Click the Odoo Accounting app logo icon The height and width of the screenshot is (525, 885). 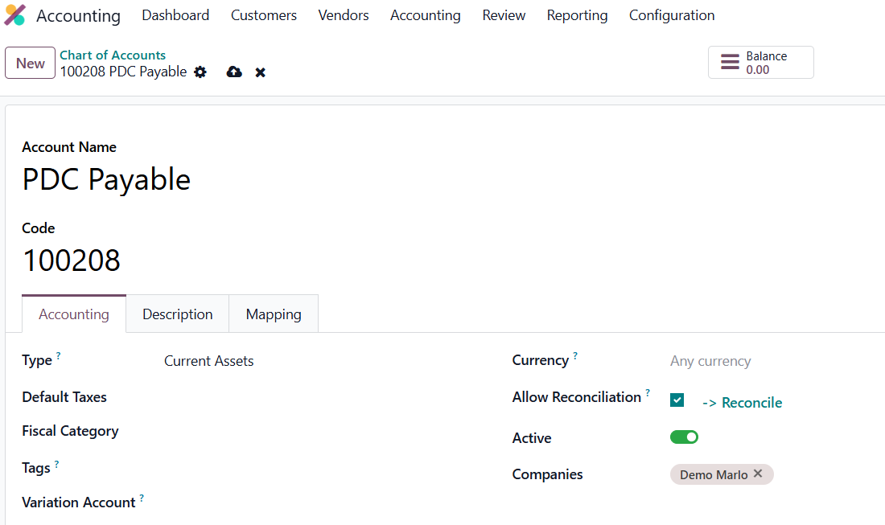[15, 15]
